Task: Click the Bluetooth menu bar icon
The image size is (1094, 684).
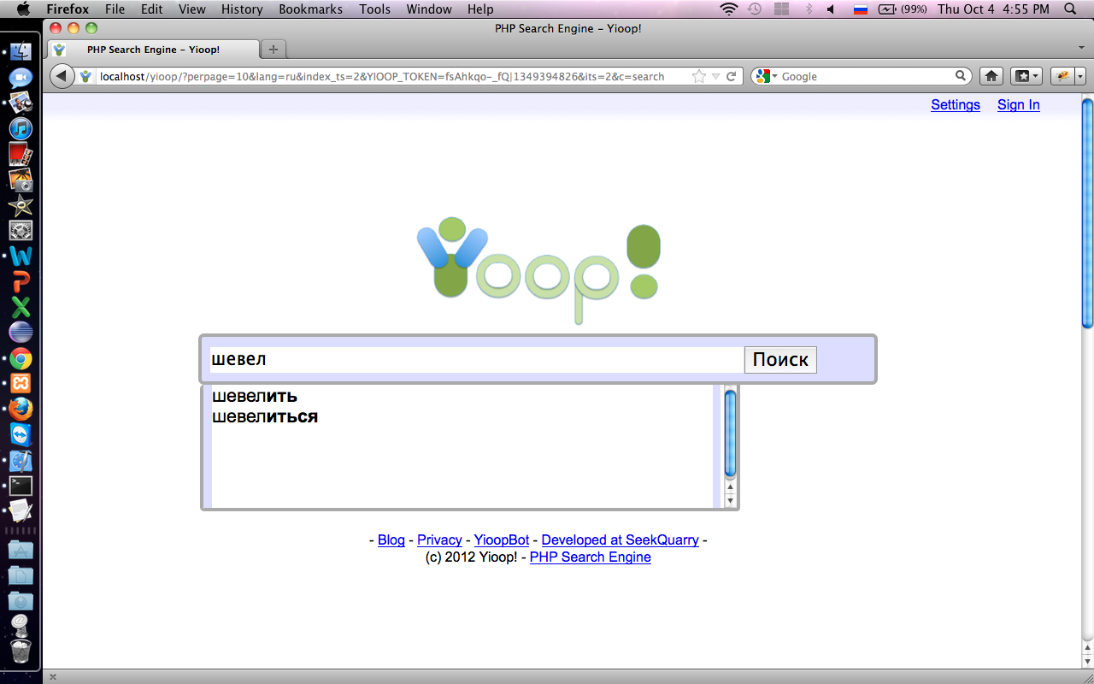Action: (x=808, y=9)
